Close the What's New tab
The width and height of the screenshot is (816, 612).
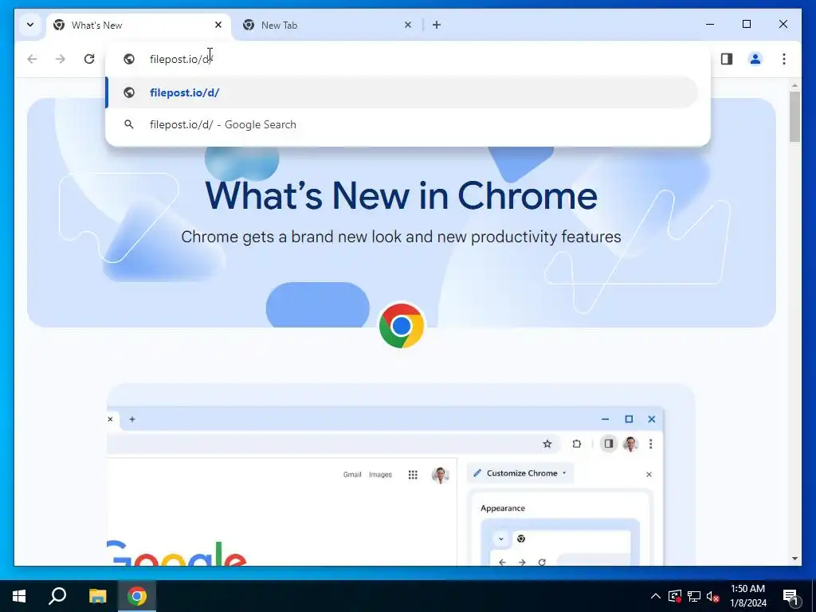tap(218, 25)
